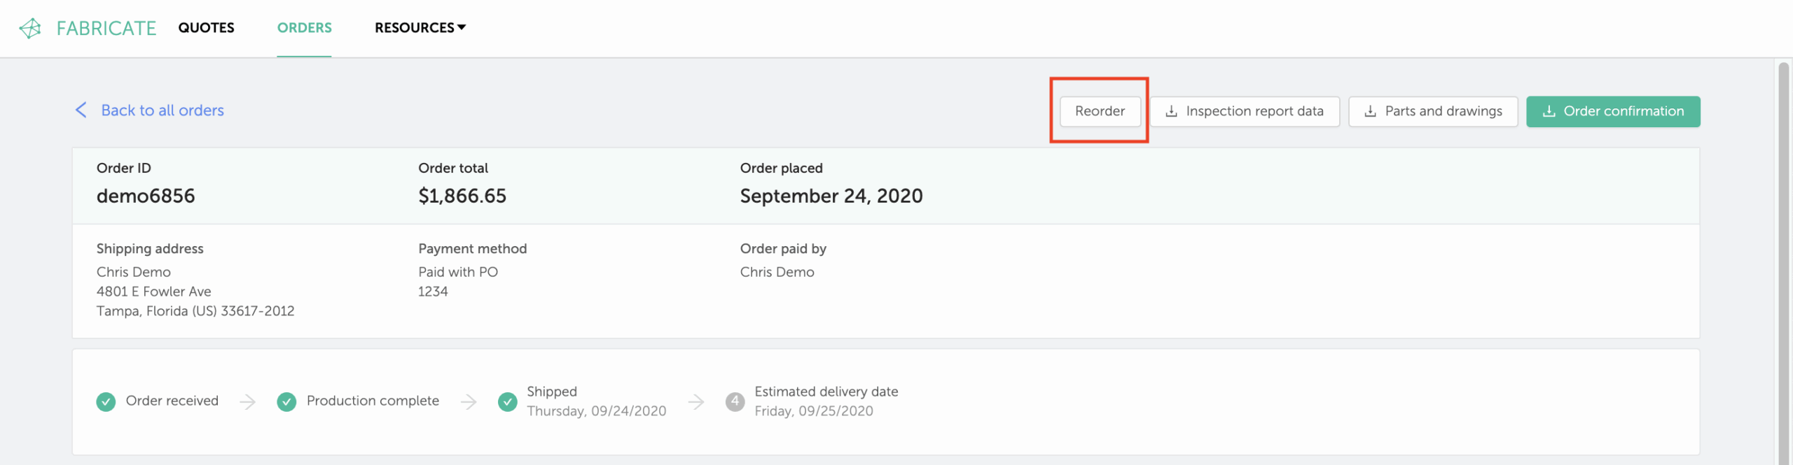Click the FABRICATE brand name
The width and height of the screenshot is (1793, 465).
point(106,28)
